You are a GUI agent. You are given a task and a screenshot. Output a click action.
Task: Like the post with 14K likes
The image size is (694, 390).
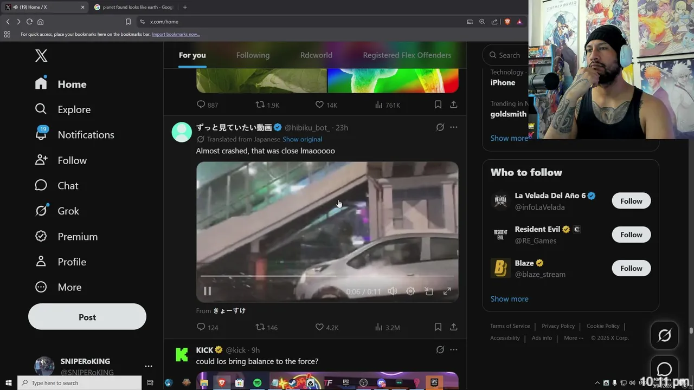point(319,105)
